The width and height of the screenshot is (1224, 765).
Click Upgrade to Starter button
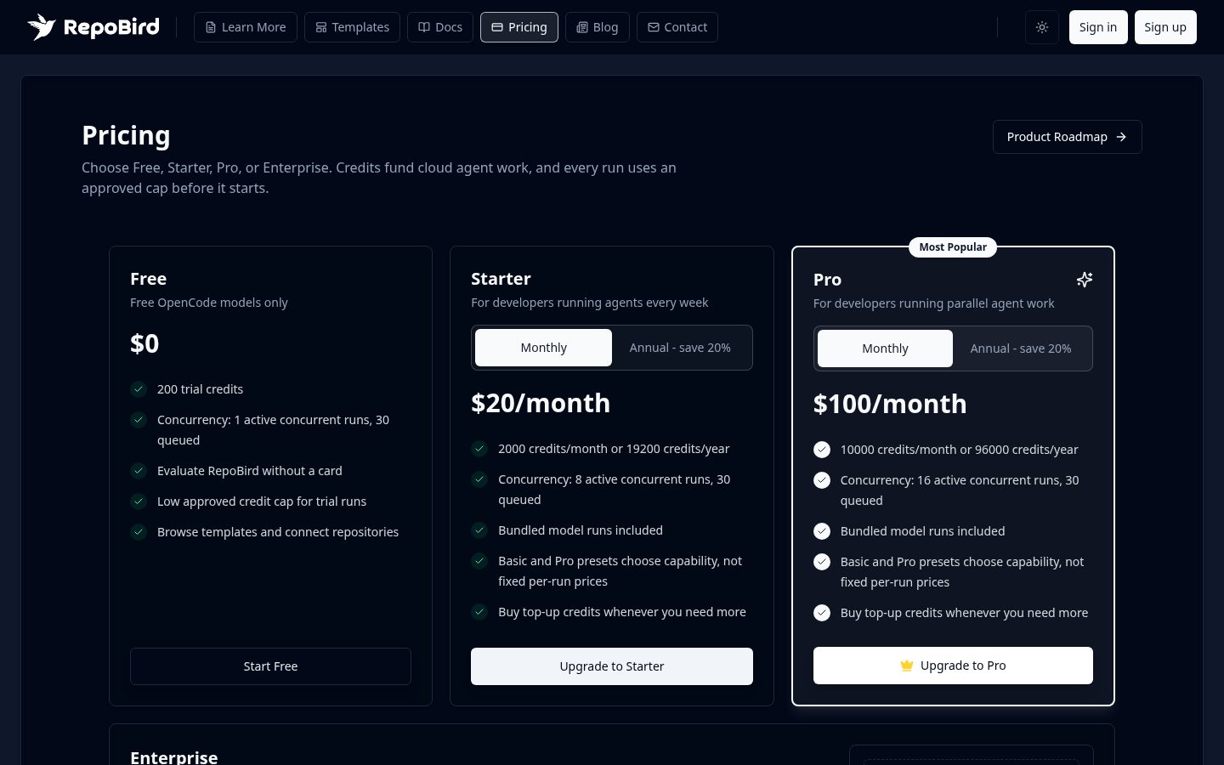click(612, 666)
